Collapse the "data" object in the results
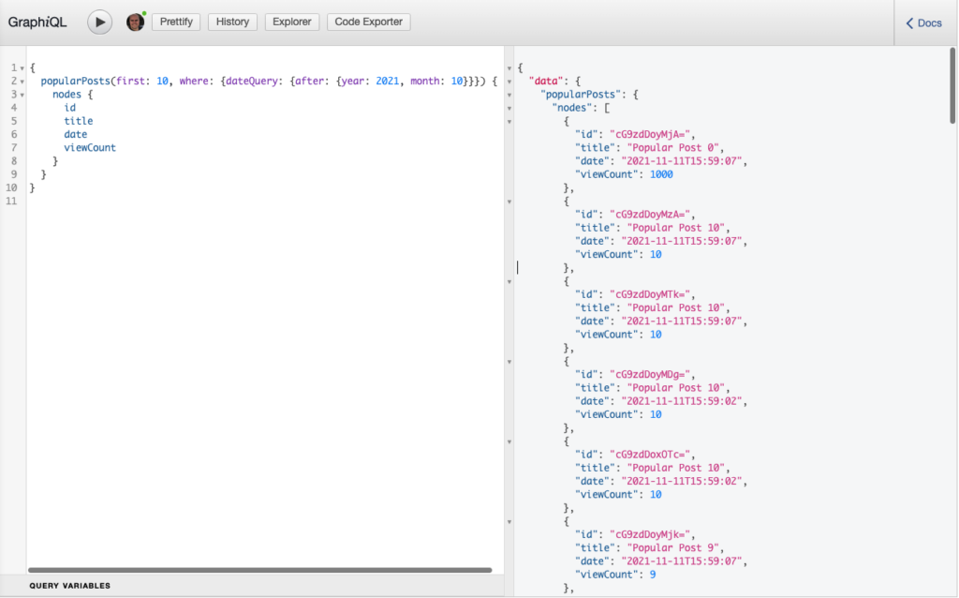The width and height of the screenshot is (959, 598). (x=509, y=82)
